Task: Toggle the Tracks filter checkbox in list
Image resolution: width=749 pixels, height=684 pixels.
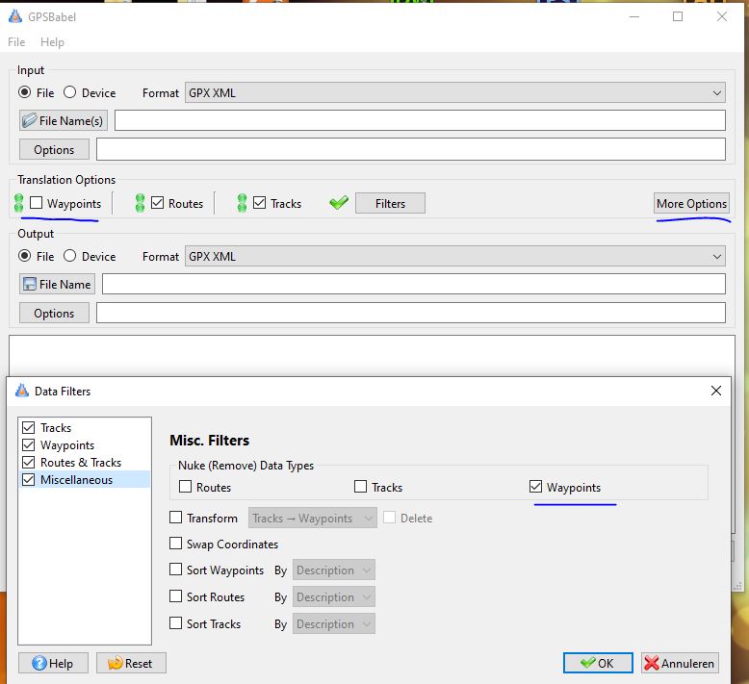Action: coord(29,428)
